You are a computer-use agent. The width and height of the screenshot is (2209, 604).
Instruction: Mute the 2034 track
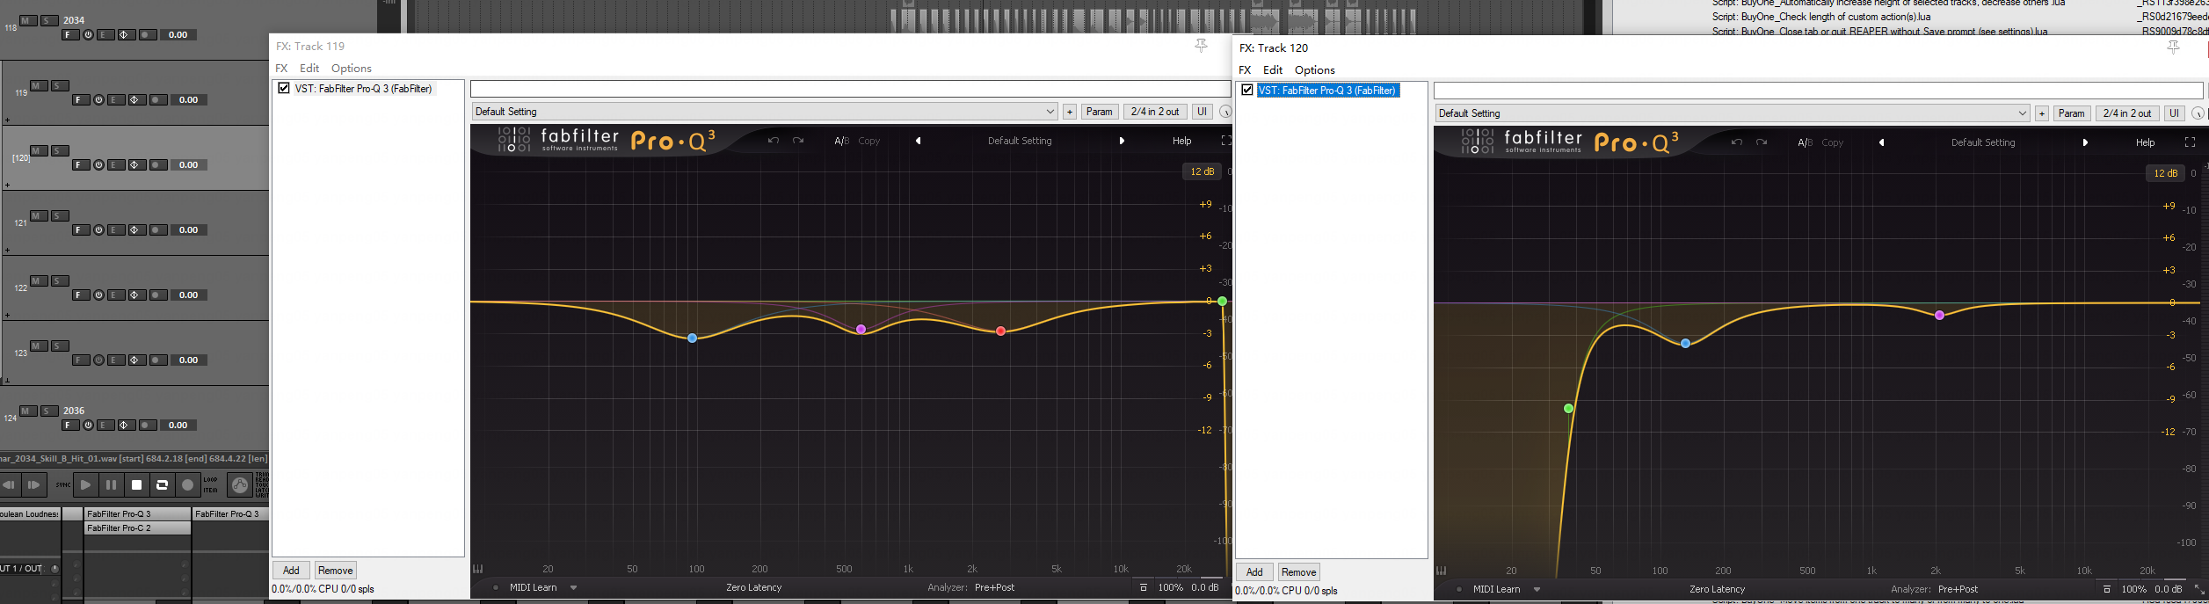point(28,20)
